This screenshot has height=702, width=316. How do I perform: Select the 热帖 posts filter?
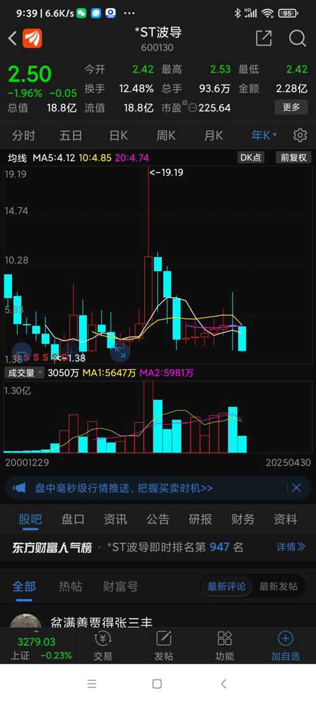click(70, 586)
